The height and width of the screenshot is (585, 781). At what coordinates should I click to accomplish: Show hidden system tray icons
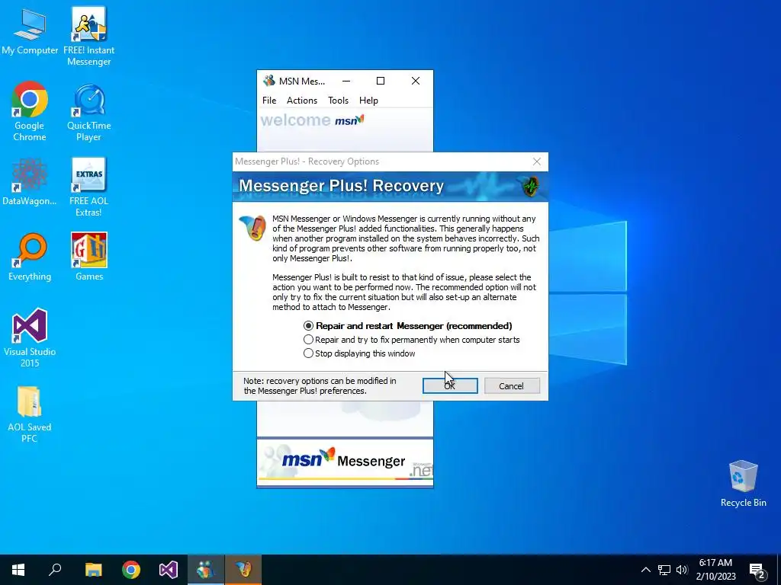(645, 570)
